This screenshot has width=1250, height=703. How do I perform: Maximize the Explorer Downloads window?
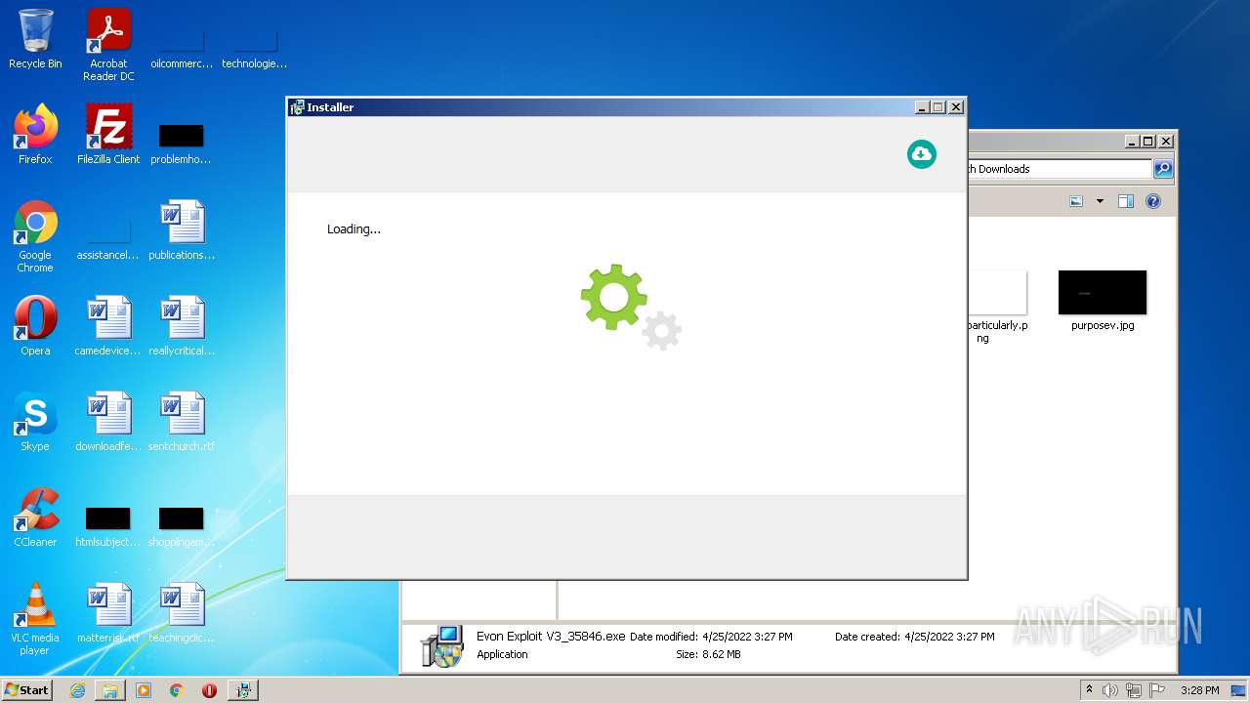pos(1147,141)
